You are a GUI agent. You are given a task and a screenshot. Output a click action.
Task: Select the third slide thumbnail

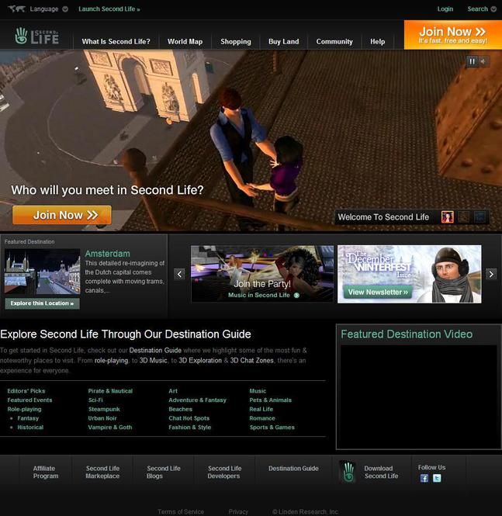click(x=479, y=217)
